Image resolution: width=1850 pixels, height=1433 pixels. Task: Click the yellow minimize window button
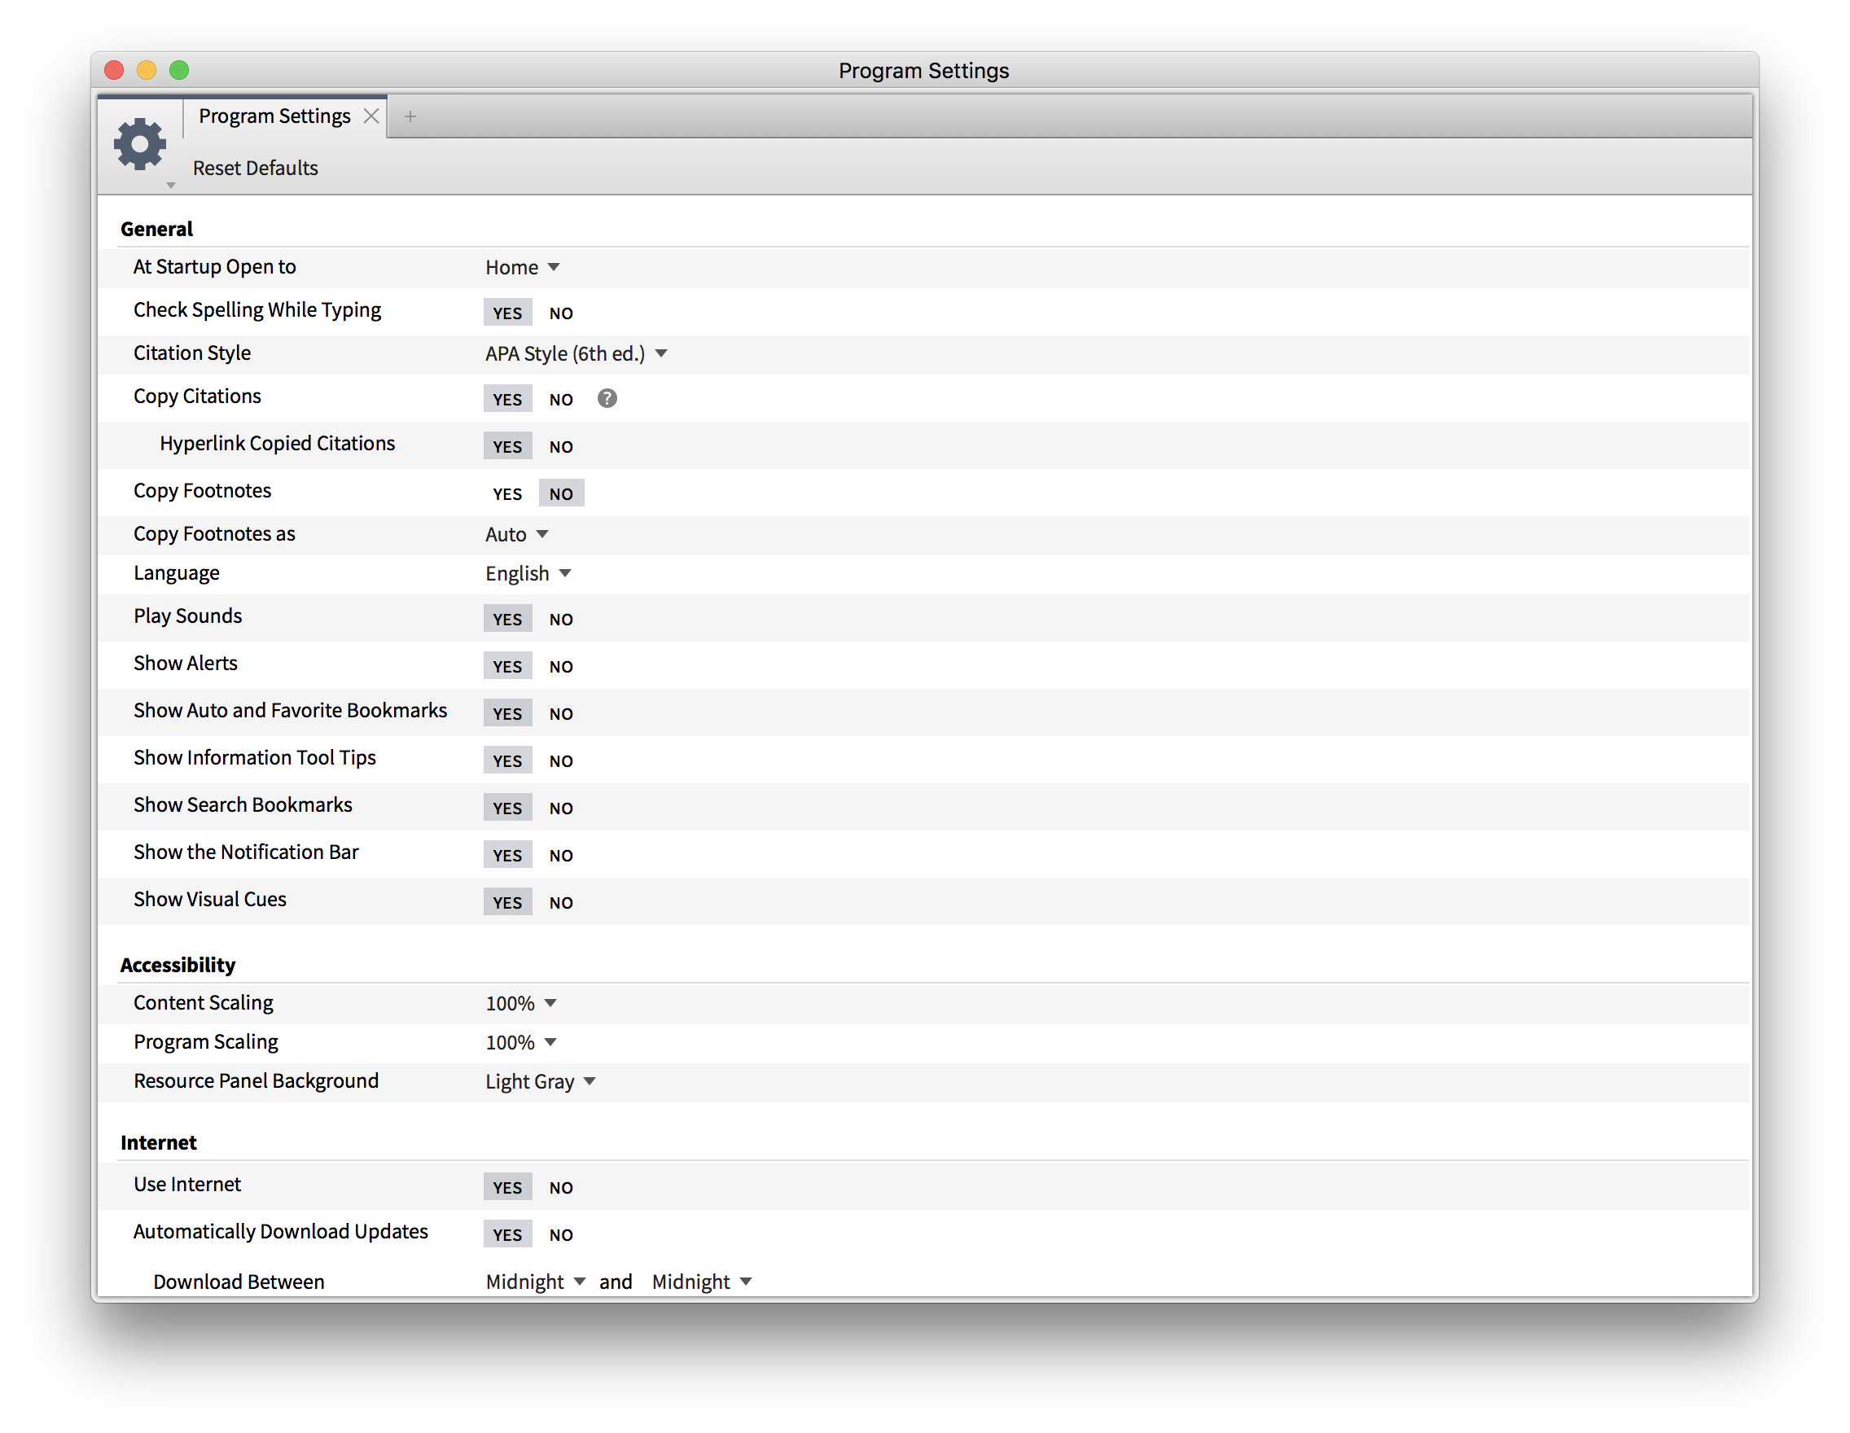point(147,70)
